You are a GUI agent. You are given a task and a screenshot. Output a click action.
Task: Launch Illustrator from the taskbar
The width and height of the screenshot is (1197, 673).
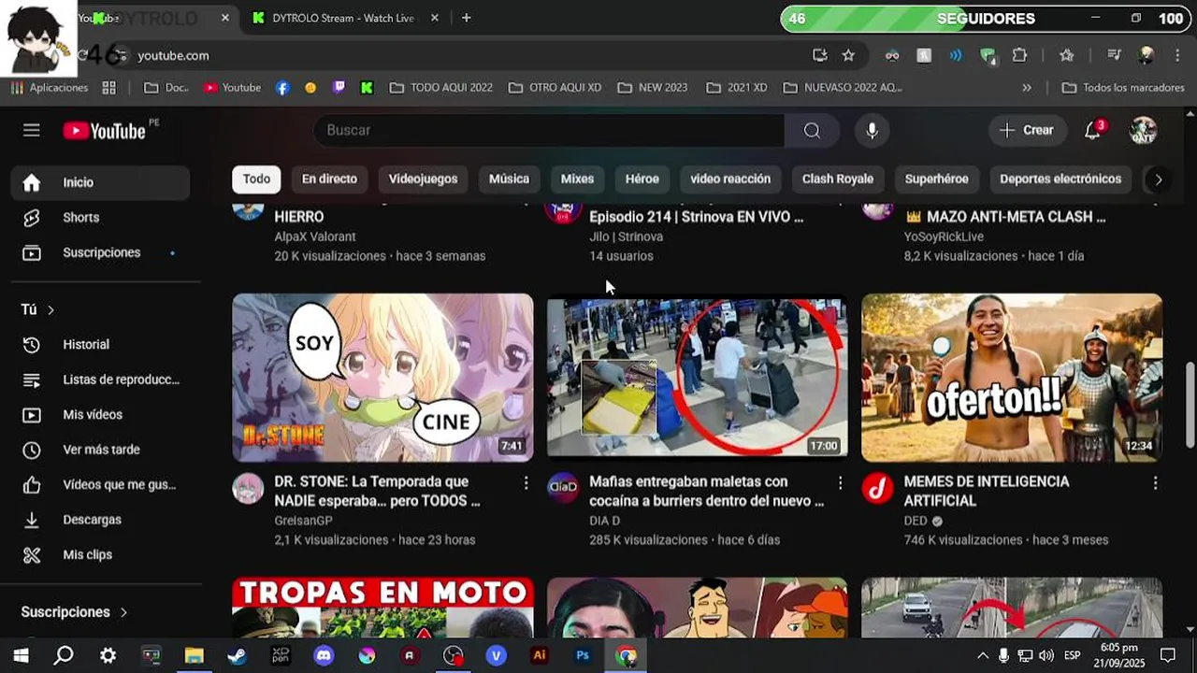[x=539, y=656]
